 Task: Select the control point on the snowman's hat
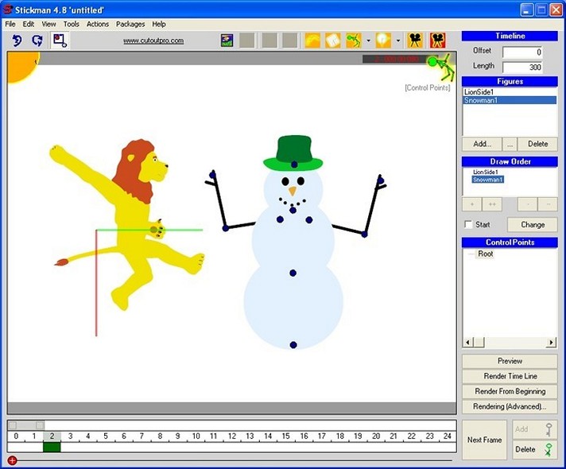pyautogui.click(x=294, y=165)
